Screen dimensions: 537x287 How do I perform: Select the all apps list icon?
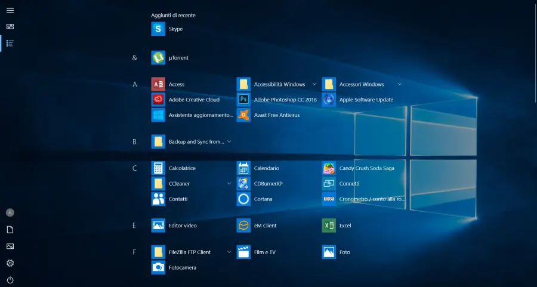coord(10,43)
